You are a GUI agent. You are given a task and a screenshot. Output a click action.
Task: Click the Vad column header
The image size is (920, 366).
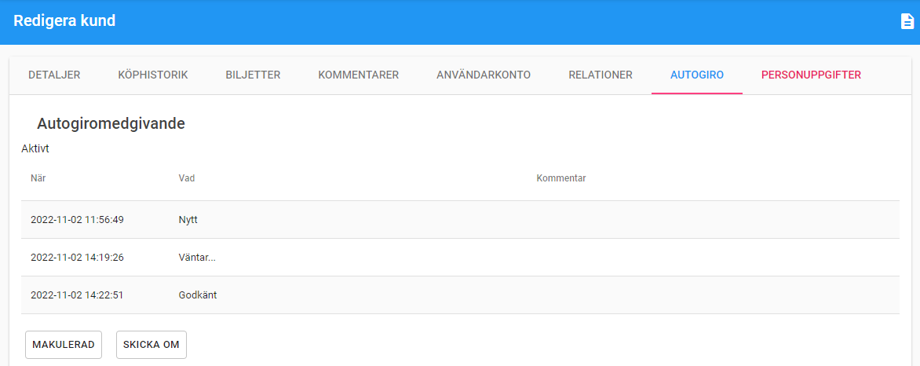[x=187, y=178]
